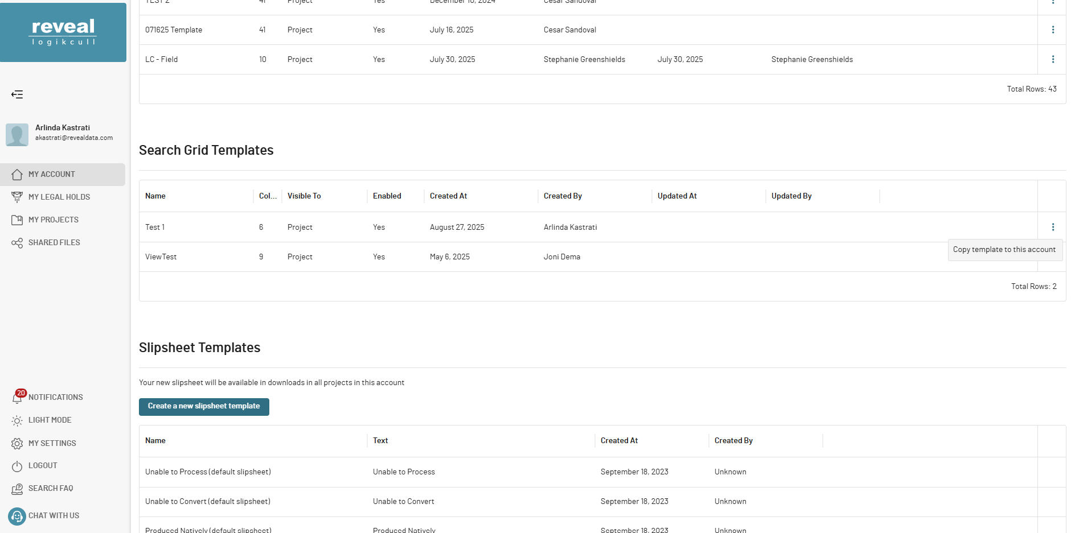Click Unable to Convert (default slipsheet) row name

pyautogui.click(x=208, y=502)
